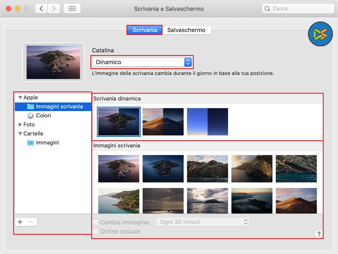
Task: Open the show-all preferences grid
Action: point(72,9)
